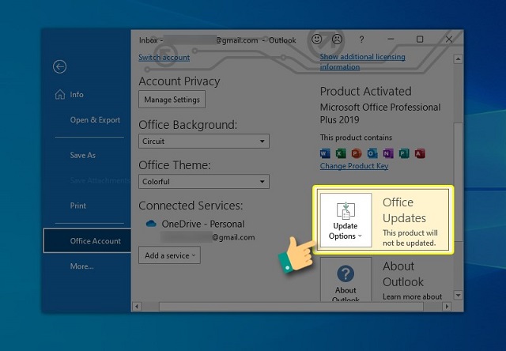Click the Word app icon
Image resolution: width=506 pixels, height=351 pixels.
pos(325,153)
